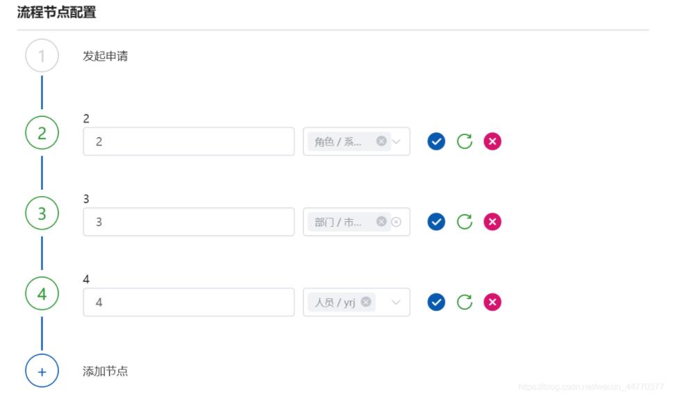680x400 pixels.
Task: Expand the node 2 approver dropdown arrow
Action: coord(396,141)
